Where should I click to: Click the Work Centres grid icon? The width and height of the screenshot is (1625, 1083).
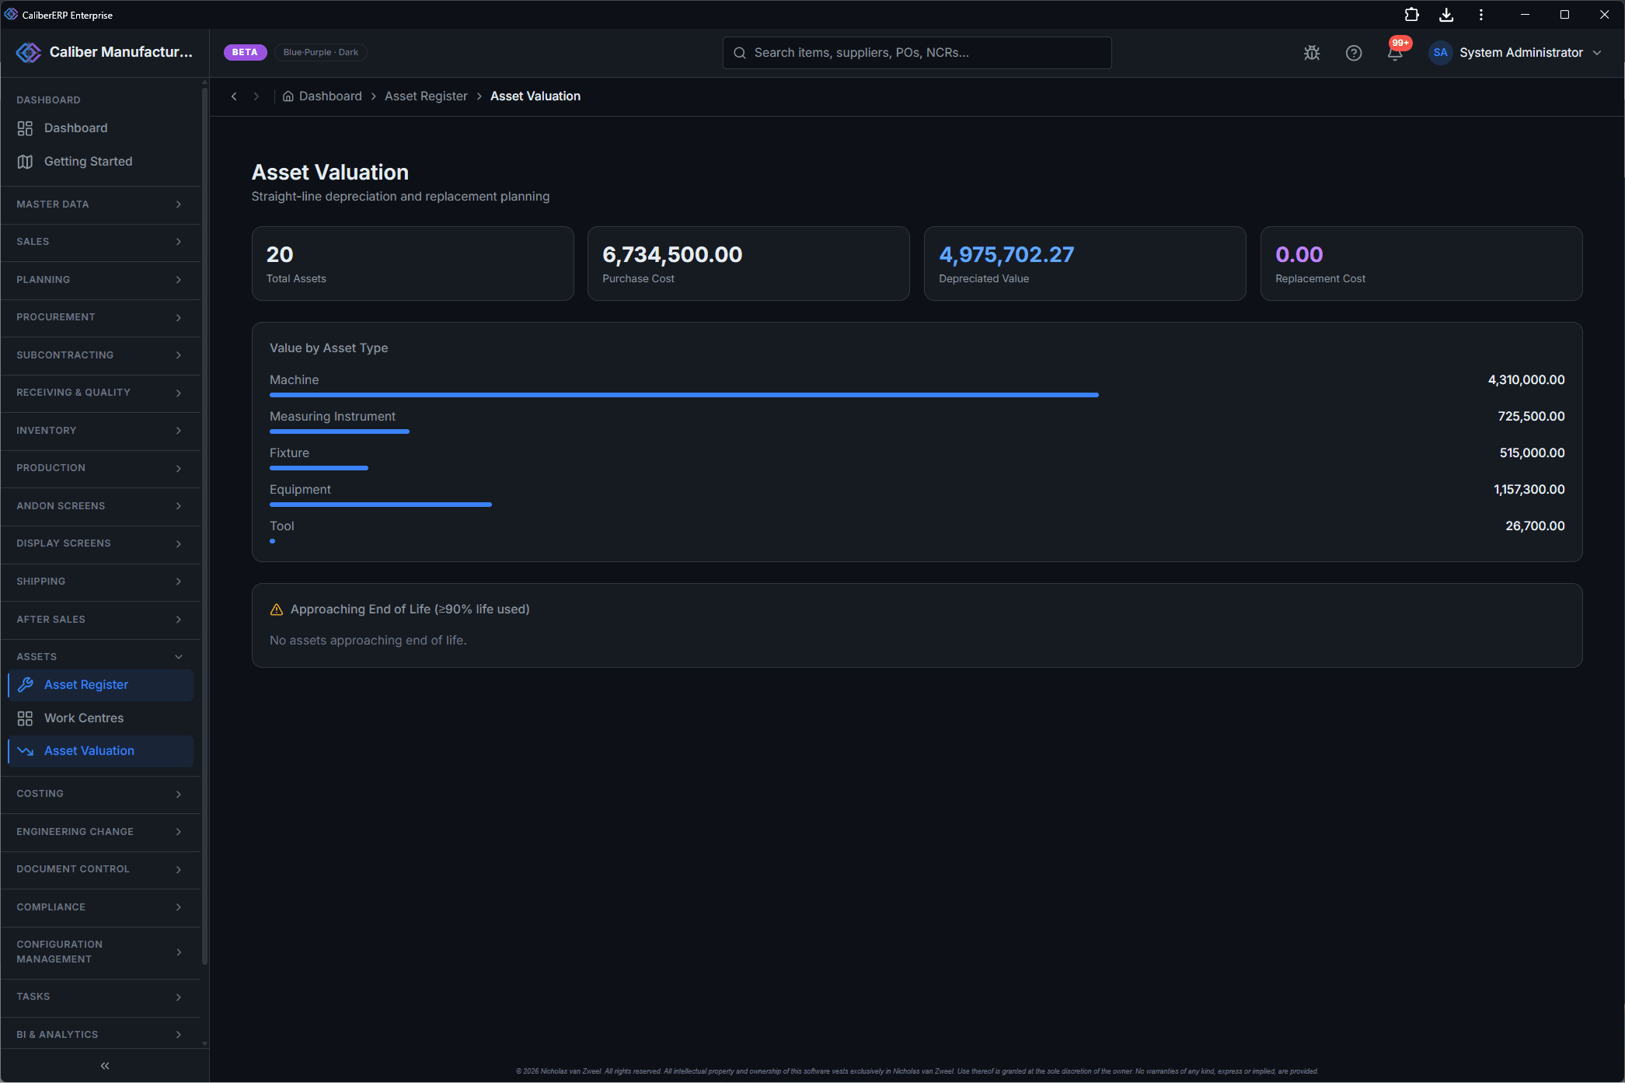click(25, 718)
